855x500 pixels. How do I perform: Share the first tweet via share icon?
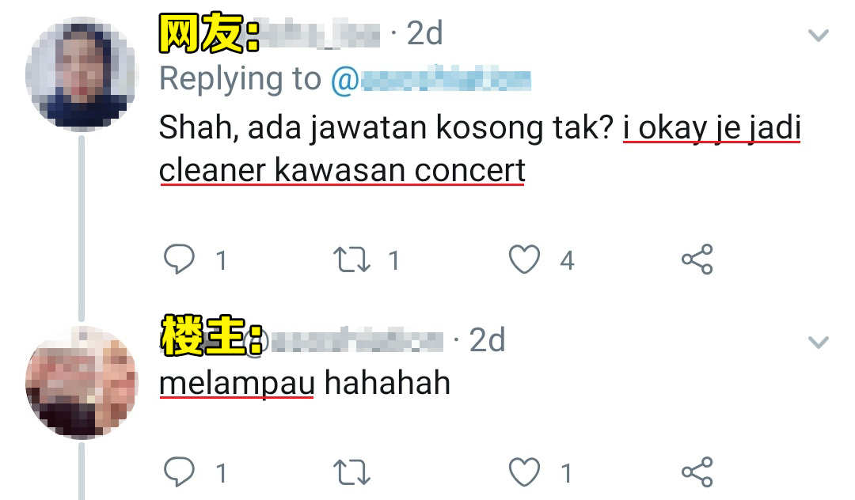697,259
